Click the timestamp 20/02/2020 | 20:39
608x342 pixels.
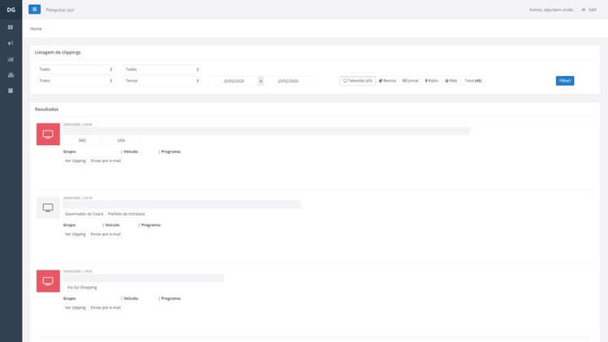(x=78, y=125)
